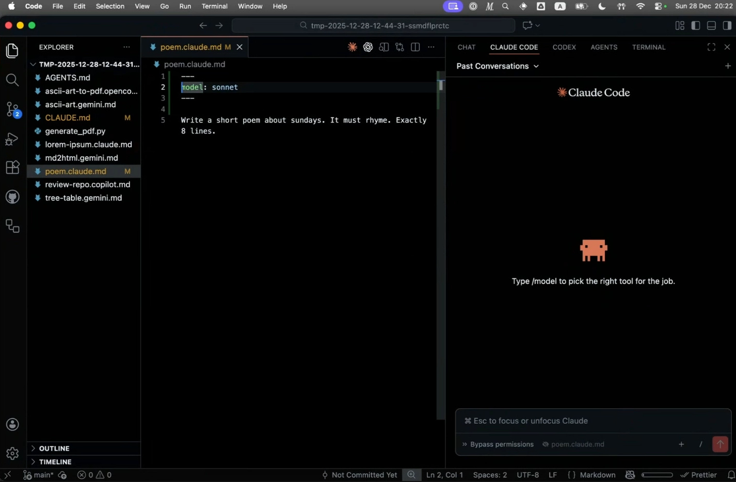
Task: Open the Extensions view icon
Action: pos(12,168)
